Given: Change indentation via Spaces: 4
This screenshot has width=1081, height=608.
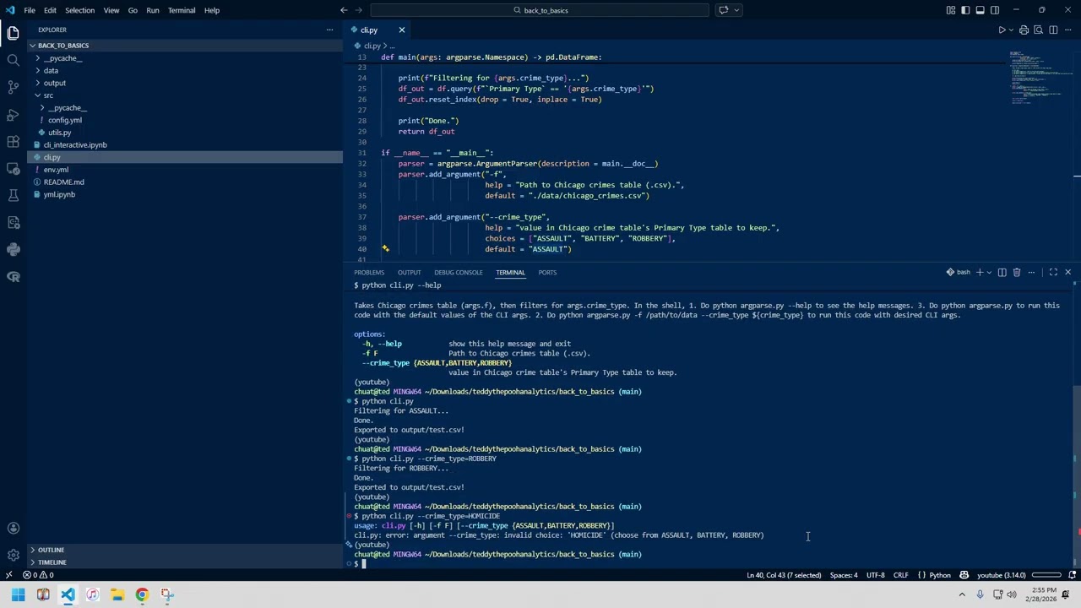Looking at the screenshot, I should [x=844, y=575].
